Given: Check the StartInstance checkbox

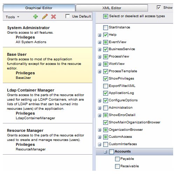Looking at the screenshot, I should (x=106, y=28).
